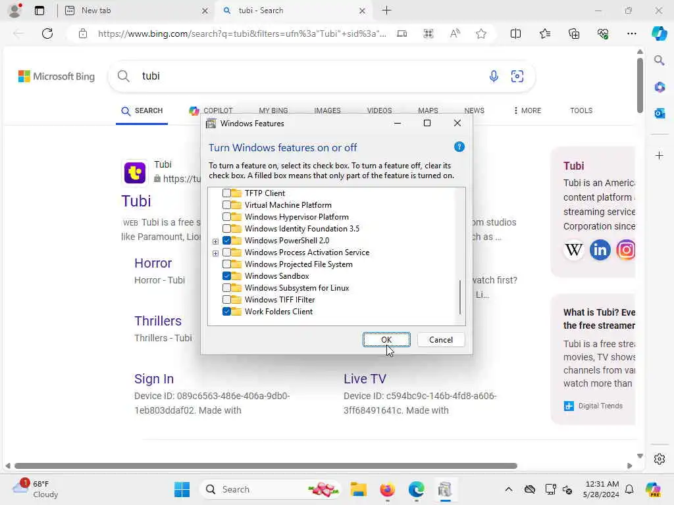Open Microsoft Edge taskbar icon
The width and height of the screenshot is (674, 505).
416,489
